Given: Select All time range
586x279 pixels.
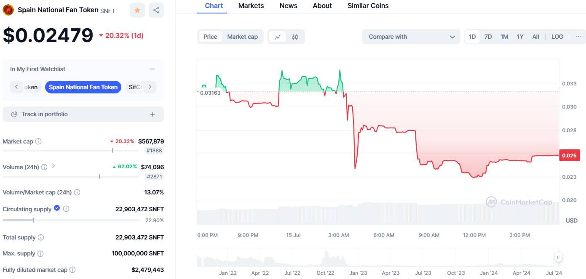Looking at the screenshot, I should click(535, 37).
